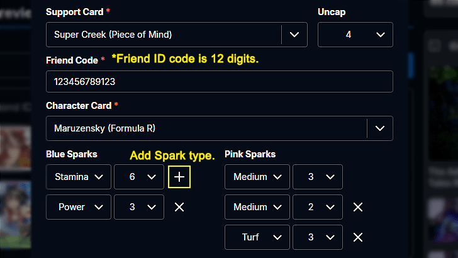Open the Turf pink spark dropdown

257,237
